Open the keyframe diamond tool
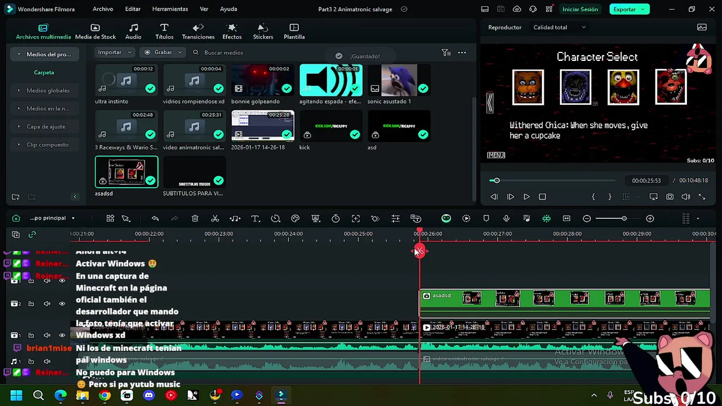Viewport: 722px width, 406px height. 375,218
